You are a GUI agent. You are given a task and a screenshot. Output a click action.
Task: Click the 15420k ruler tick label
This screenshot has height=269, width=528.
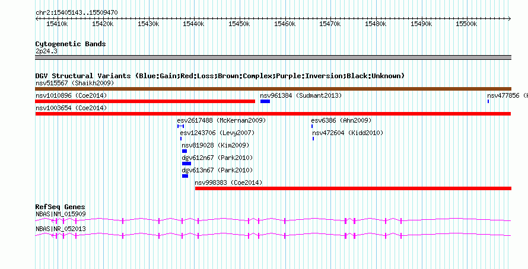[x=103, y=24]
